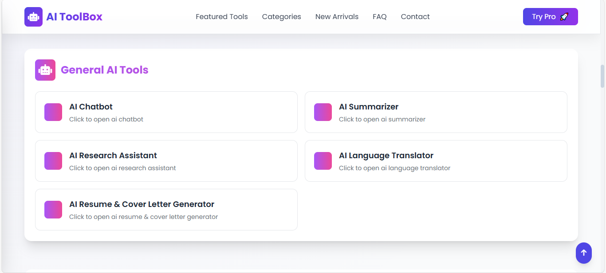
Task: Select FAQ in the top navigation
Action: pos(380,17)
